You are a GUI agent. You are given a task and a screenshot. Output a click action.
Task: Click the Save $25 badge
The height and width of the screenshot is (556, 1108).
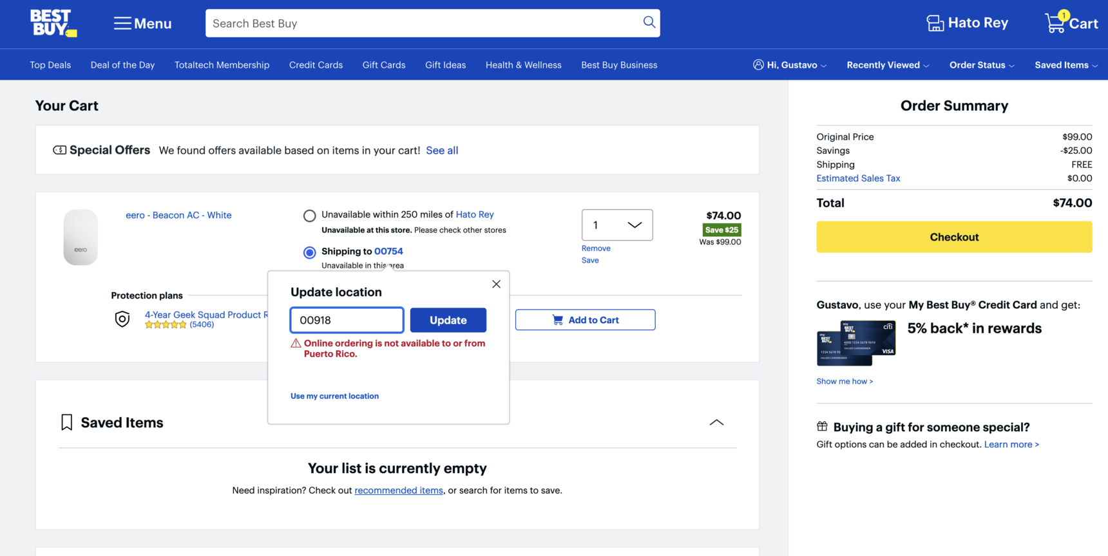point(721,230)
